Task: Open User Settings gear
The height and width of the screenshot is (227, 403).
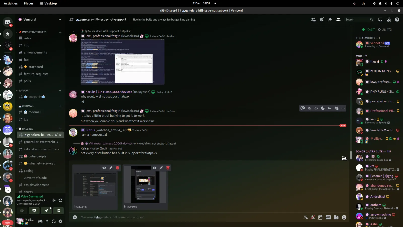Action: pos(60,221)
